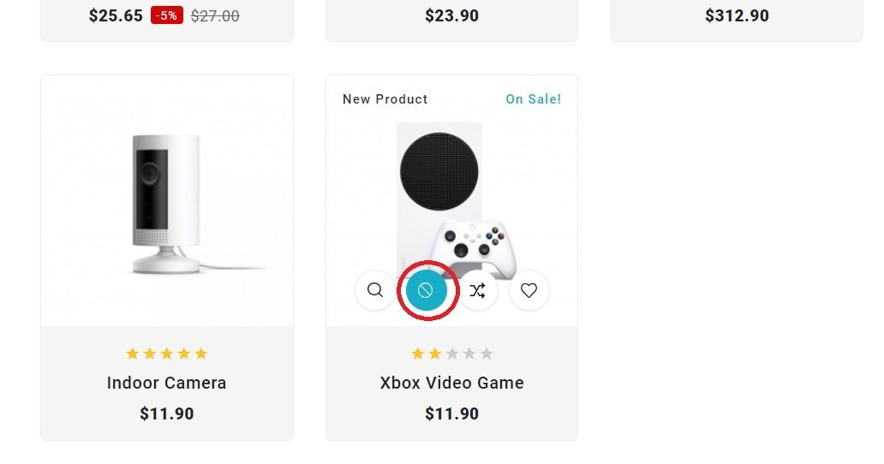Click the On Sale! label
The width and height of the screenshot is (884, 464).
coord(533,99)
